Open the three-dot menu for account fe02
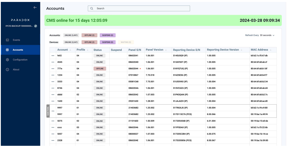The height and width of the screenshot is (146, 287). [52, 56]
